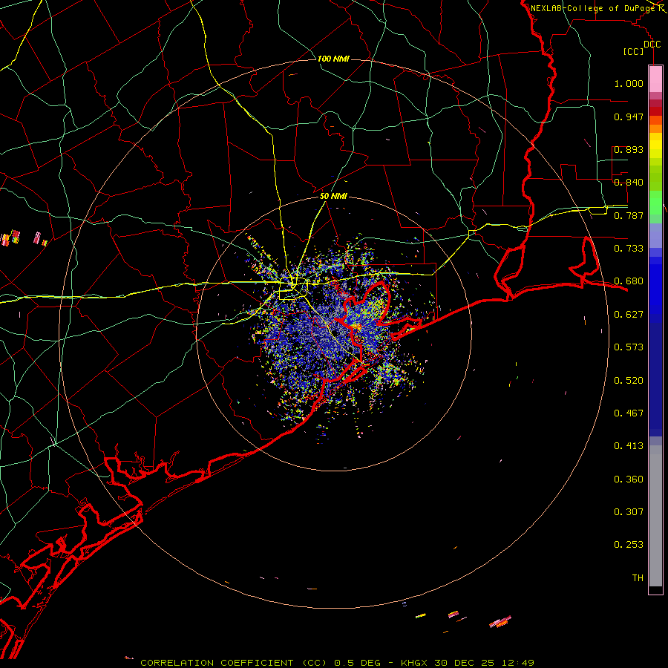
Task: Select the 0.520 scale value
Action: pos(629,381)
